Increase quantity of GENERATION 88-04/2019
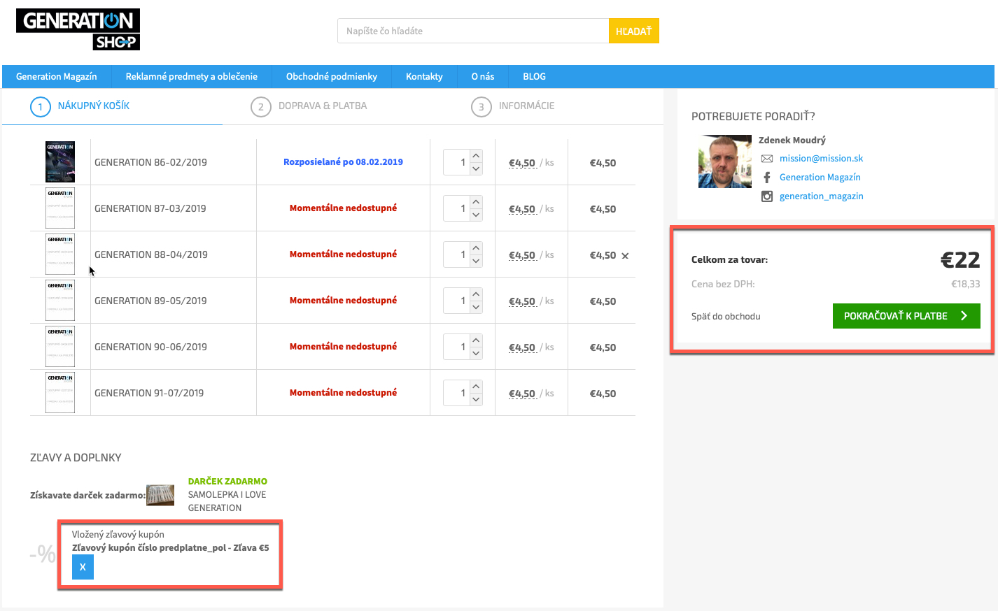This screenshot has height=611, width=998. (476, 248)
